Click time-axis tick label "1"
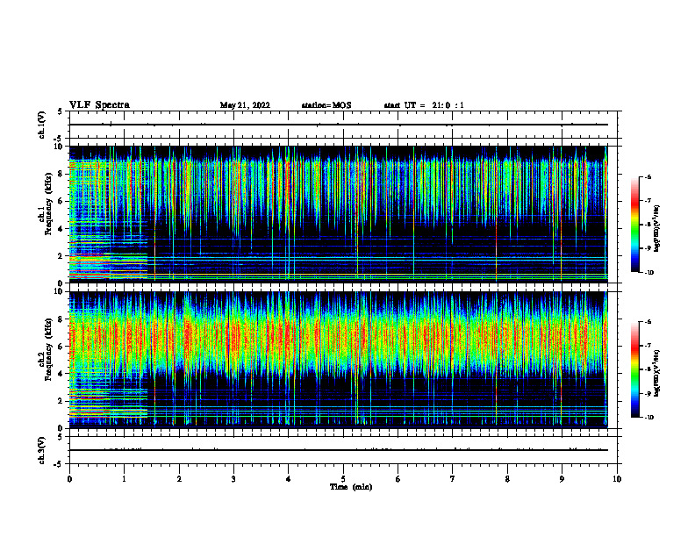The height and width of the screenshot is (537, 695). click(x=124, y=479)
